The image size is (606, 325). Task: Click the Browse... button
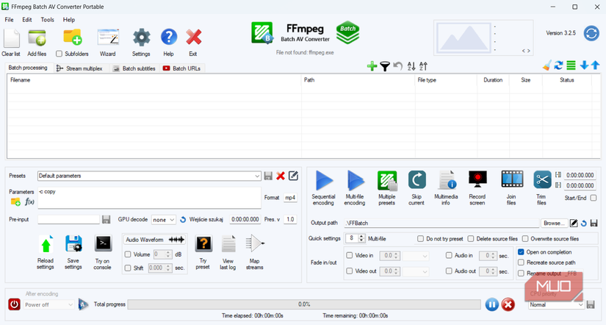(554, 223)
